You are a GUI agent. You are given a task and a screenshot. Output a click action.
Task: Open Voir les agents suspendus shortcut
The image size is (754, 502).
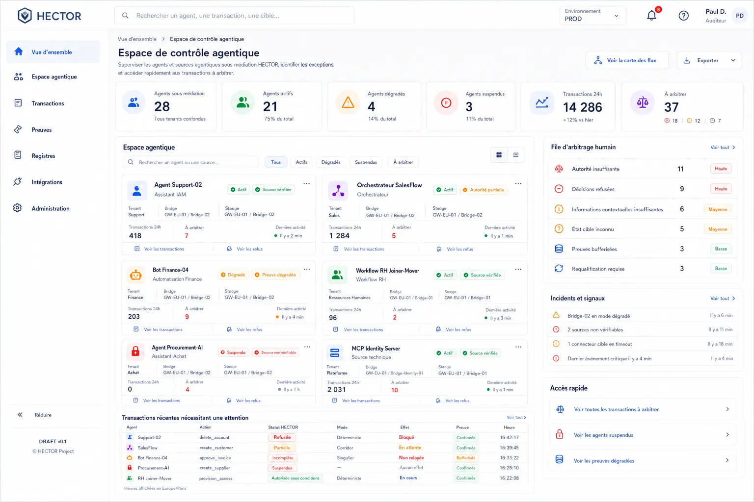642,435
